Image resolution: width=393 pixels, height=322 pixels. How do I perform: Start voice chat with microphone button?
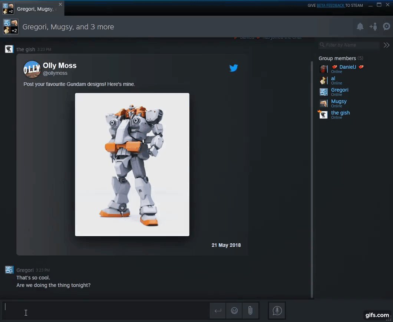tap(277, 310)
